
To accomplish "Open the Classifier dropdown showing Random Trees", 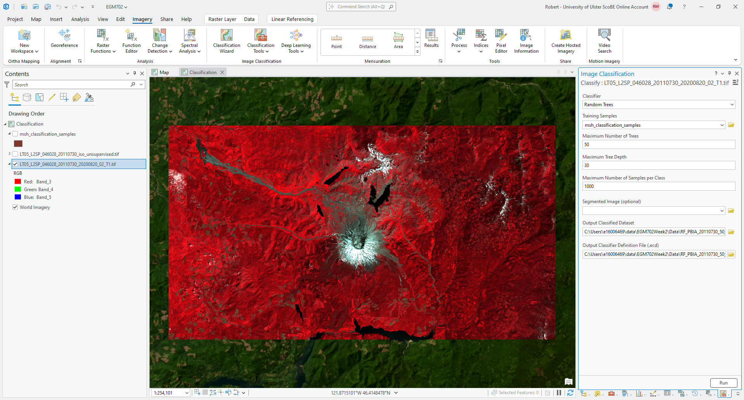I will 658,105.
